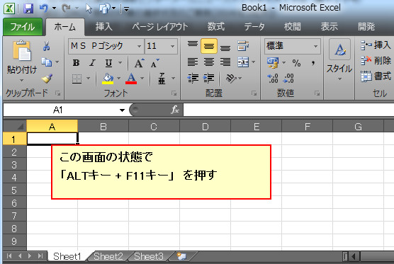The height and width of the screenshot is (264, 394).
Task: Click the Save icon in quick access toolbar
Action: coord(28,8)
